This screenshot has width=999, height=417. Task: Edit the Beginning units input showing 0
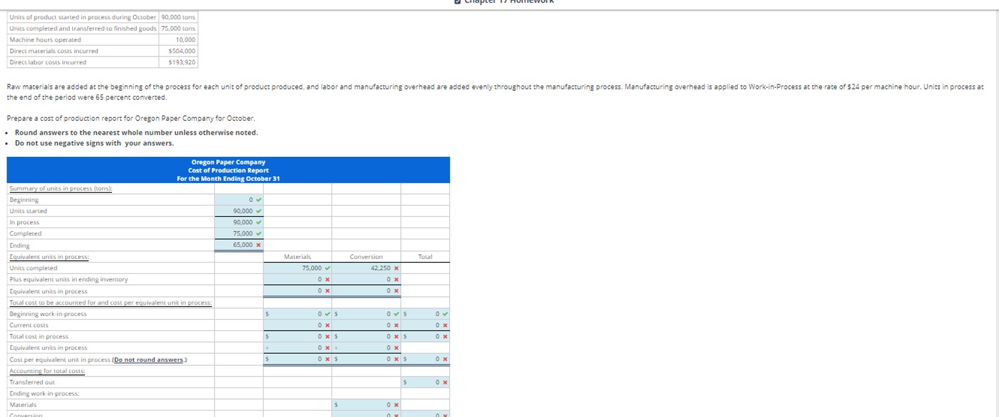(239, 199)
